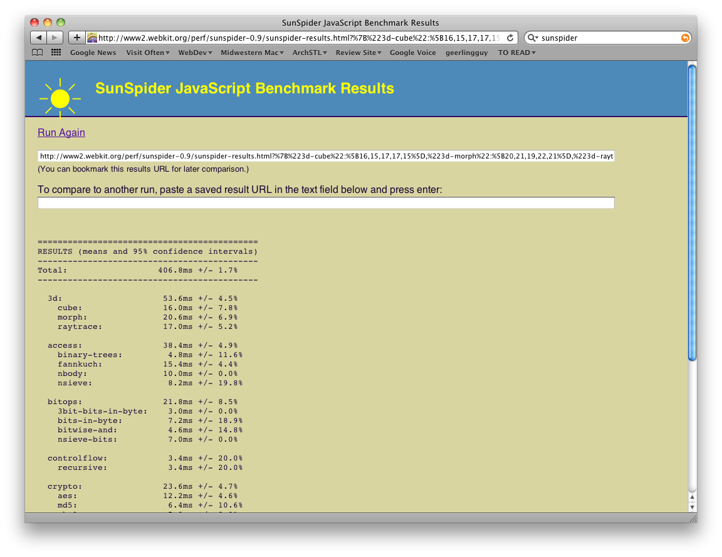722x557 pixels.
Task: Go back with the back arrow button
Action: 39,38
